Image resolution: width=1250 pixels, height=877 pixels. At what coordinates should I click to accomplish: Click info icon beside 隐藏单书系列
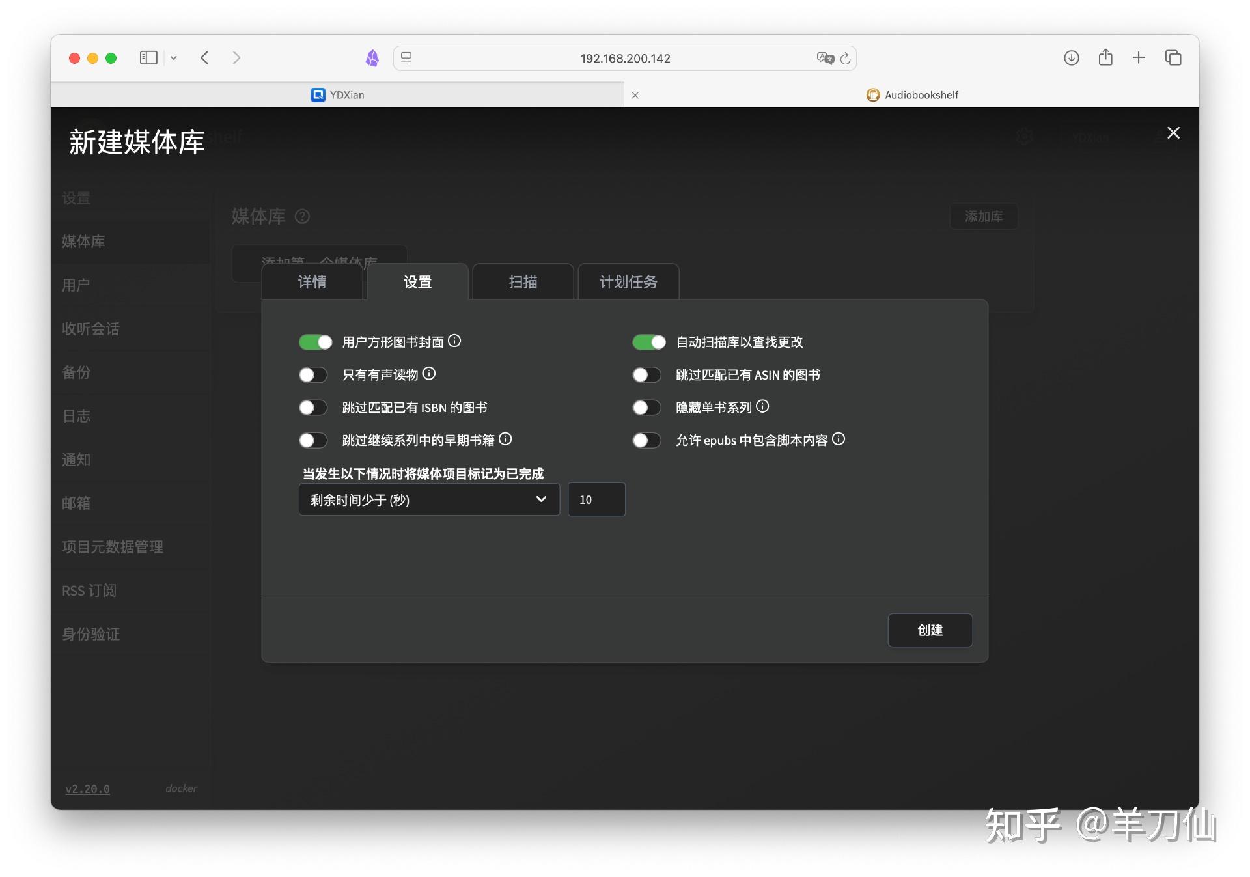762,406
